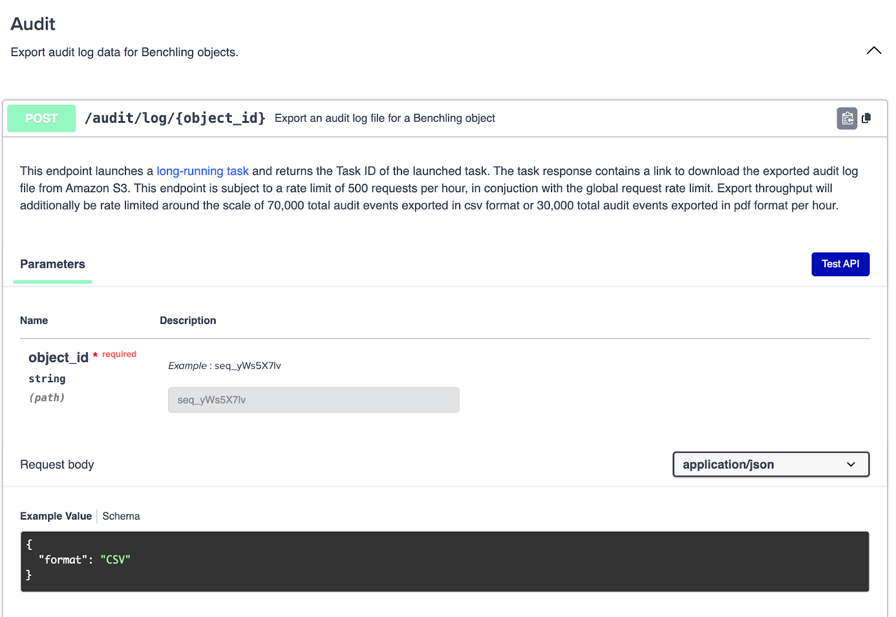Switch to the Schema tab
Image resolution: width=896 pixels, height=617 pixels.
click(x=121, y=516)
